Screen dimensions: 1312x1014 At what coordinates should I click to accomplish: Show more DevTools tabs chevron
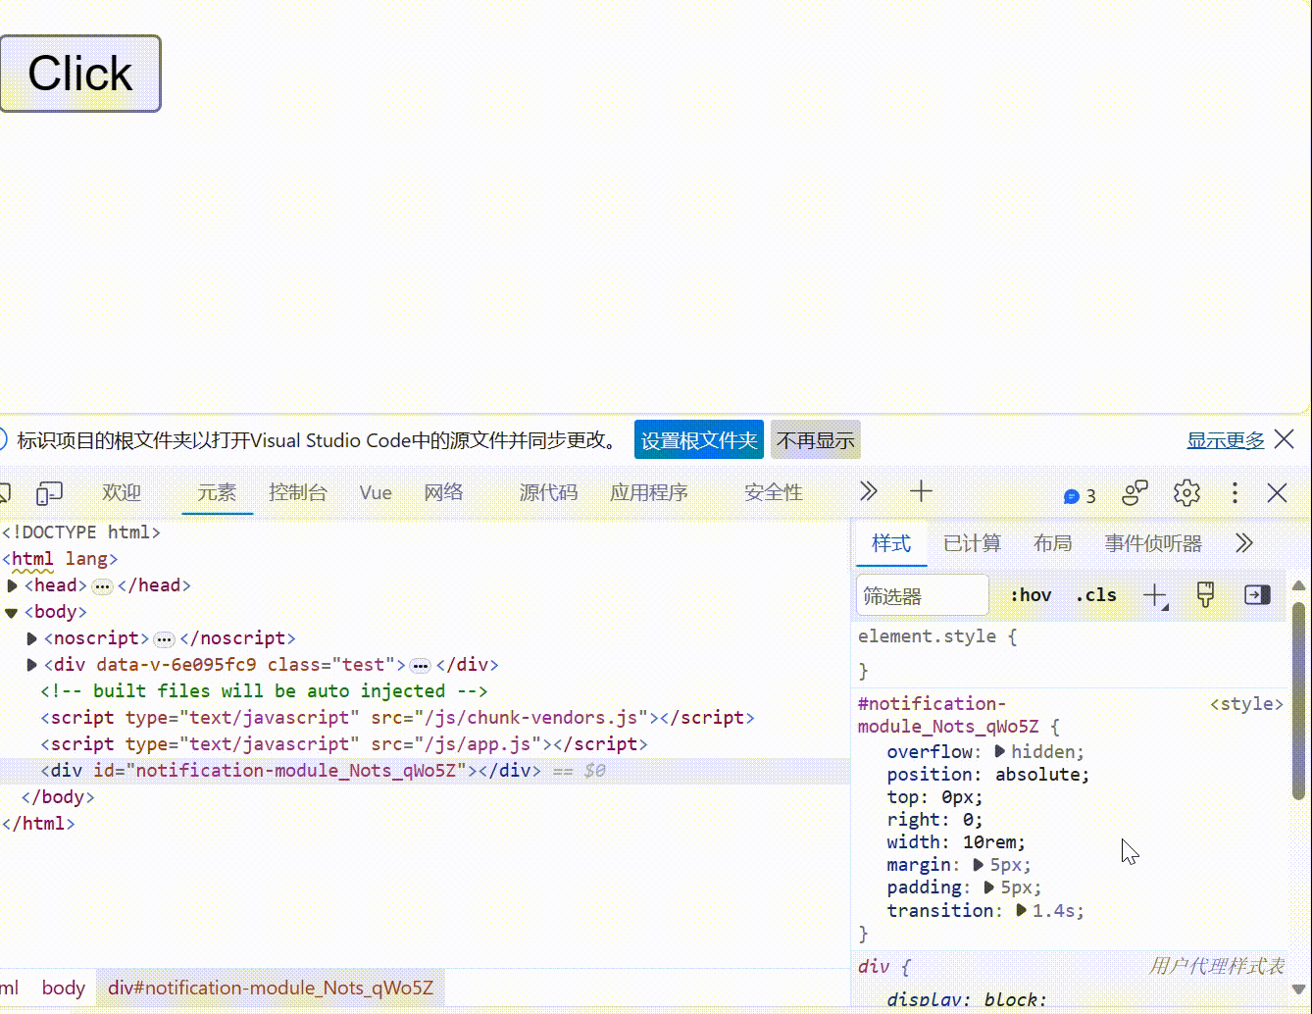click(868, 491)
